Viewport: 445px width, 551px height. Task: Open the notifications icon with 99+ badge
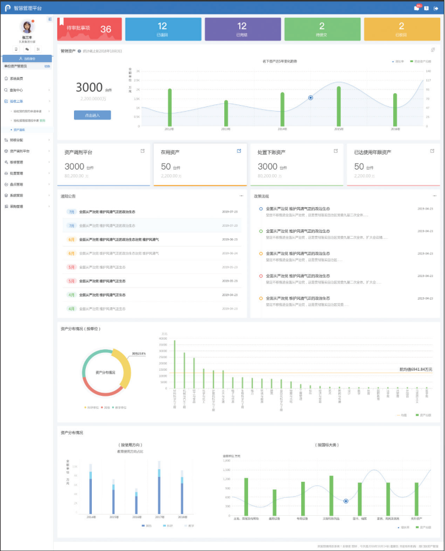coord(417,8)
